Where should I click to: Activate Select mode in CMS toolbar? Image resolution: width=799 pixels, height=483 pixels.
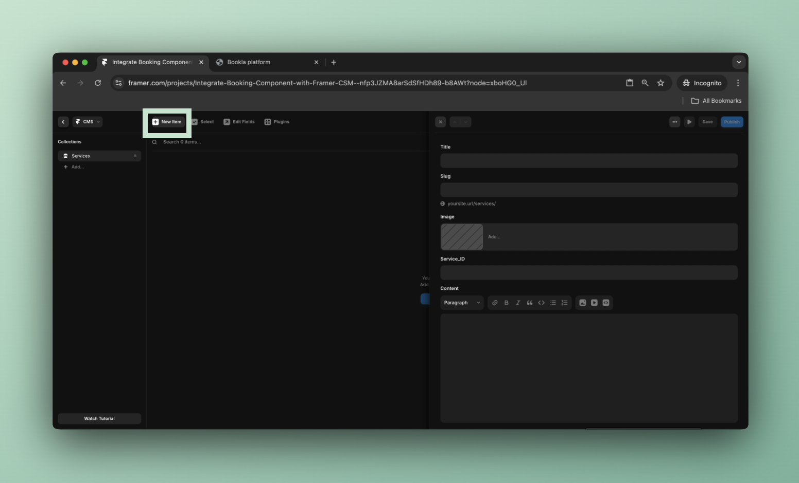click(x=203, y=122)
